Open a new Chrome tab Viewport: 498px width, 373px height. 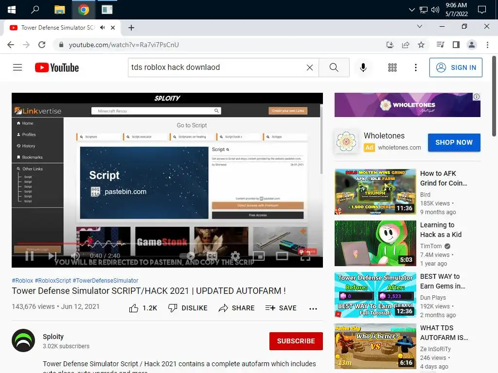point(131,28)
